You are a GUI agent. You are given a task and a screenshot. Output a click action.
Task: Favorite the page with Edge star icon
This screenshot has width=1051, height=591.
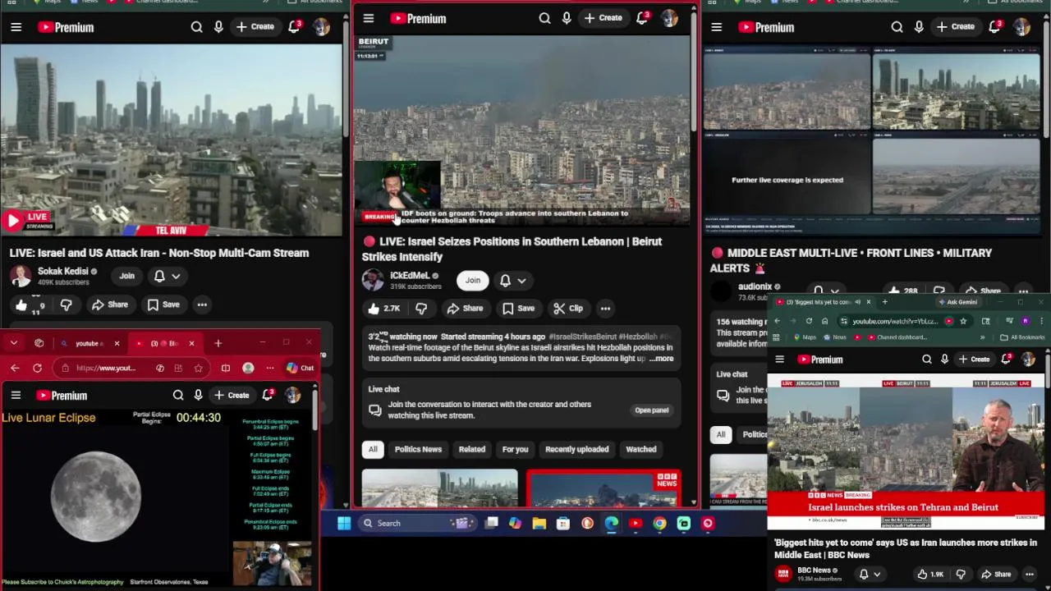(x=198, y=368)
